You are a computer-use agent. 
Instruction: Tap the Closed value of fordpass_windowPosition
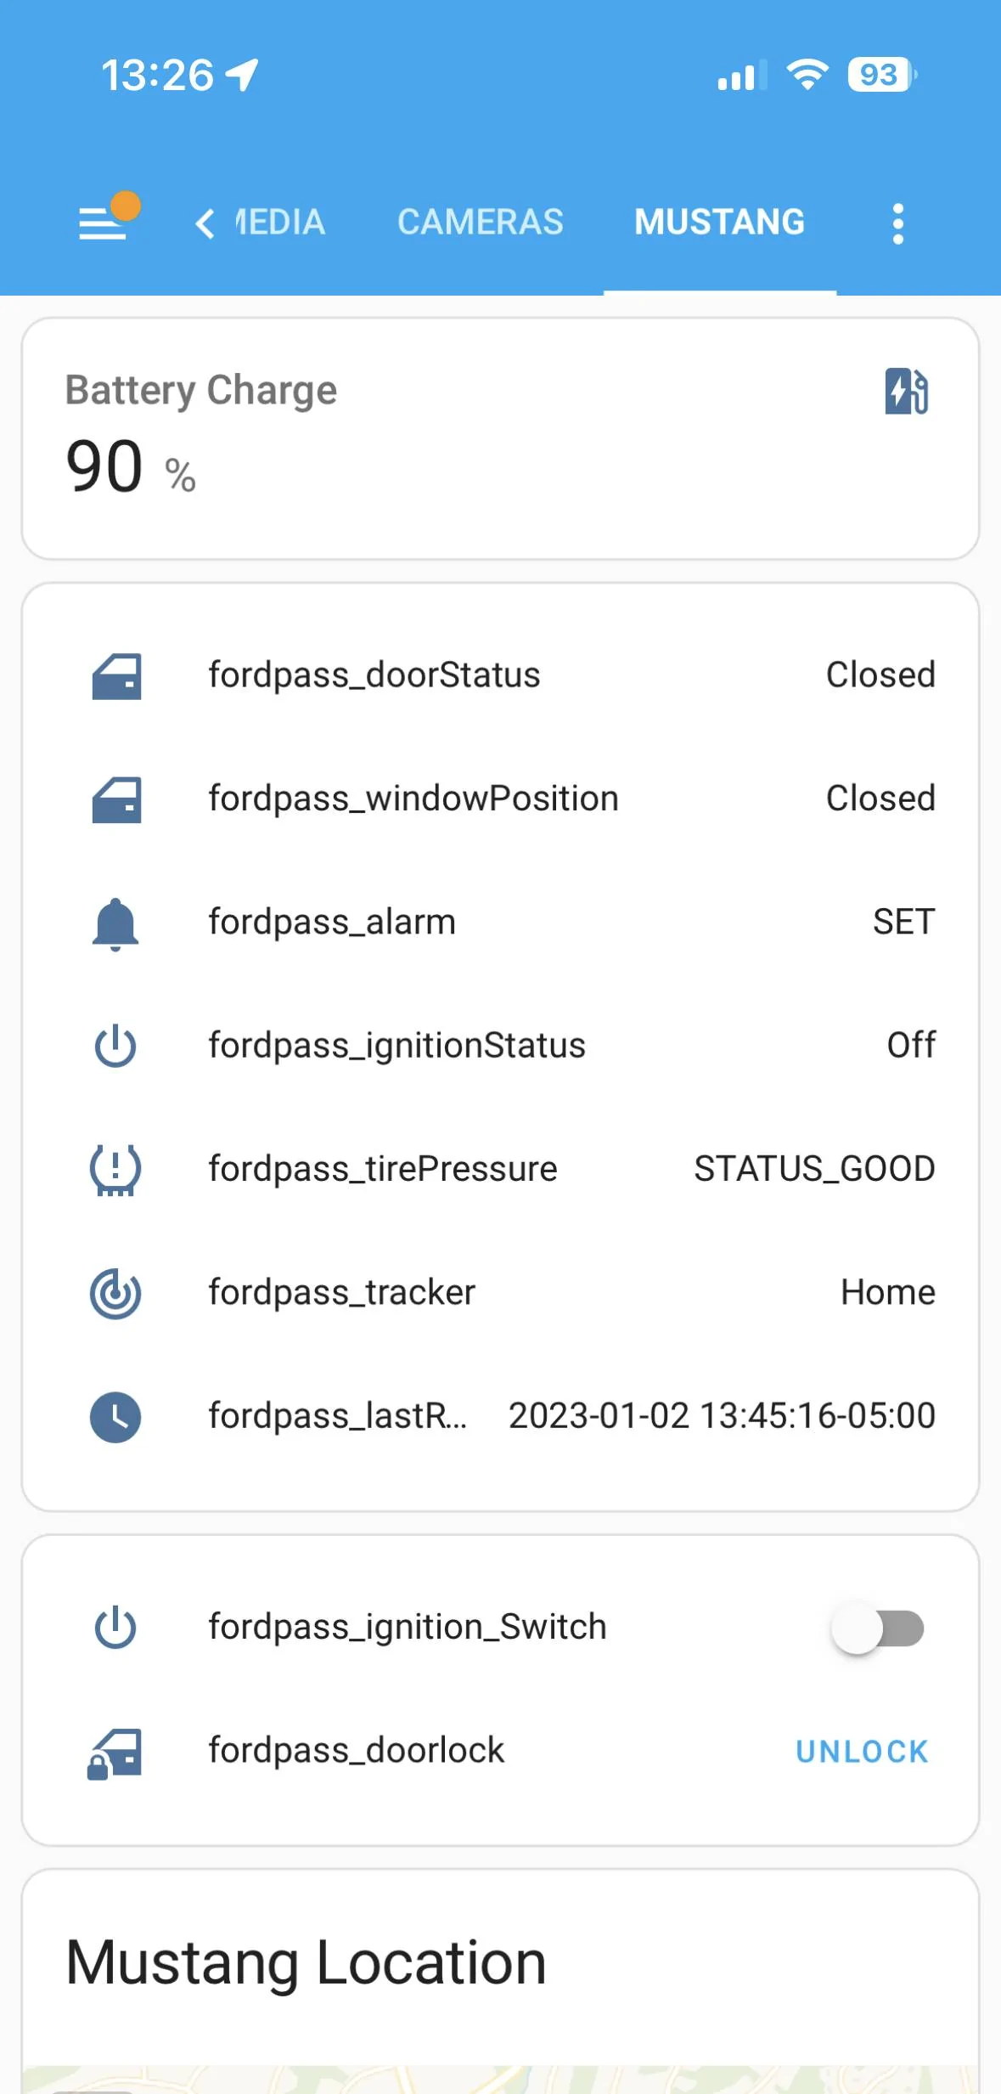(880, 799)
